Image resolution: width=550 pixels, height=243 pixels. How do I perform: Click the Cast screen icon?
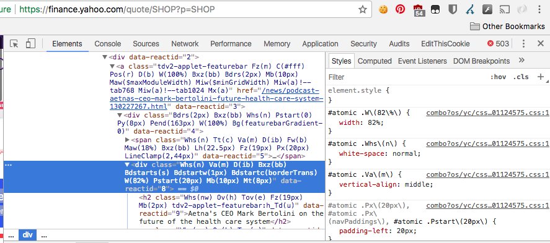click(x=504, y=9)
